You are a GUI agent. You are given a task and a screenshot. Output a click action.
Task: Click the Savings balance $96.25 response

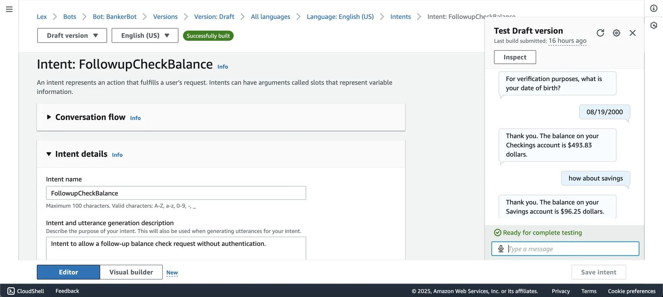[557, 207]
